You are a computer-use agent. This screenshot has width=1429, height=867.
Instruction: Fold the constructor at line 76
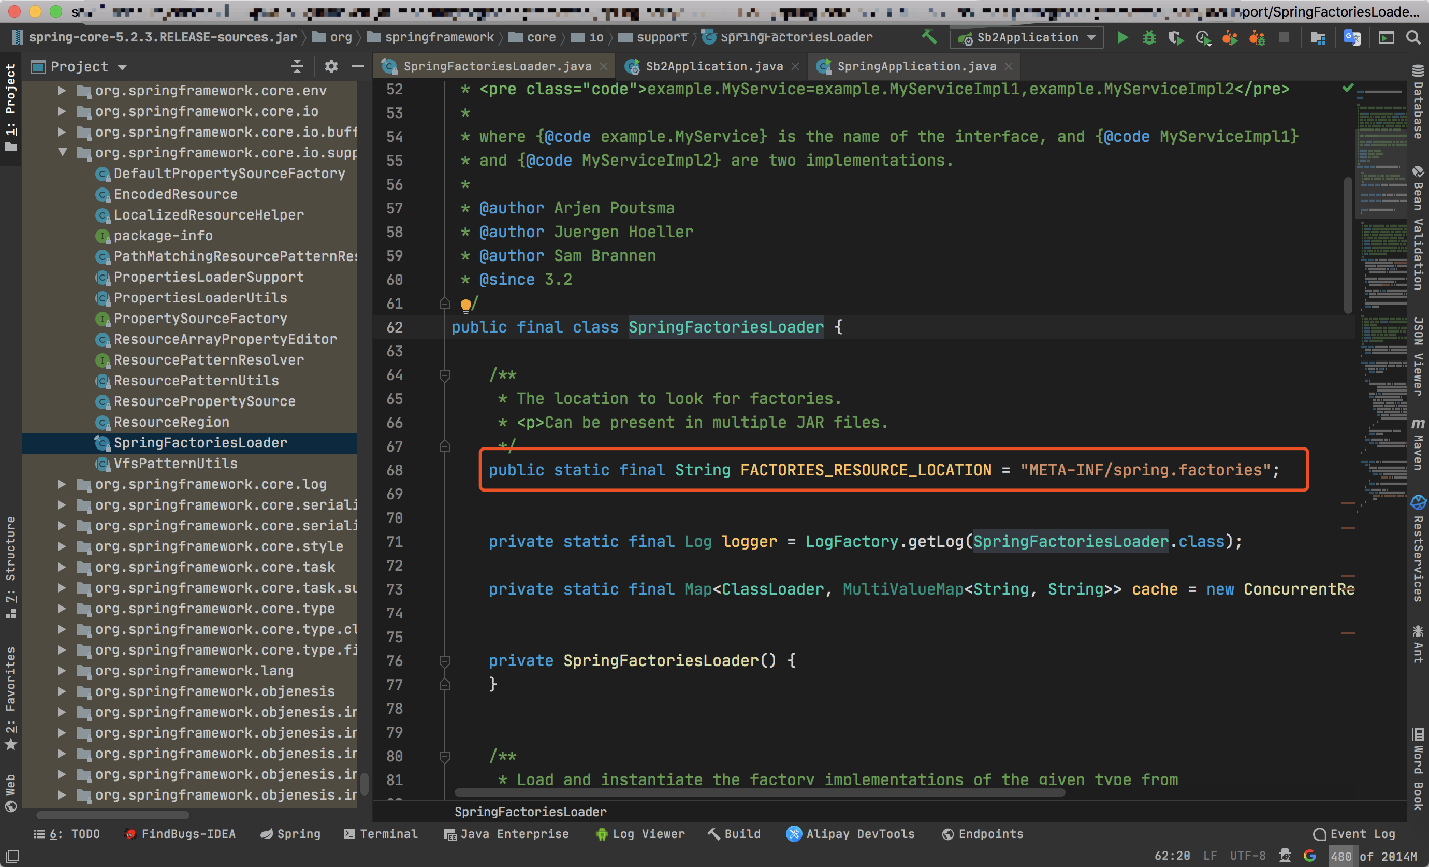pyautogui.click(x=445, y=661)
